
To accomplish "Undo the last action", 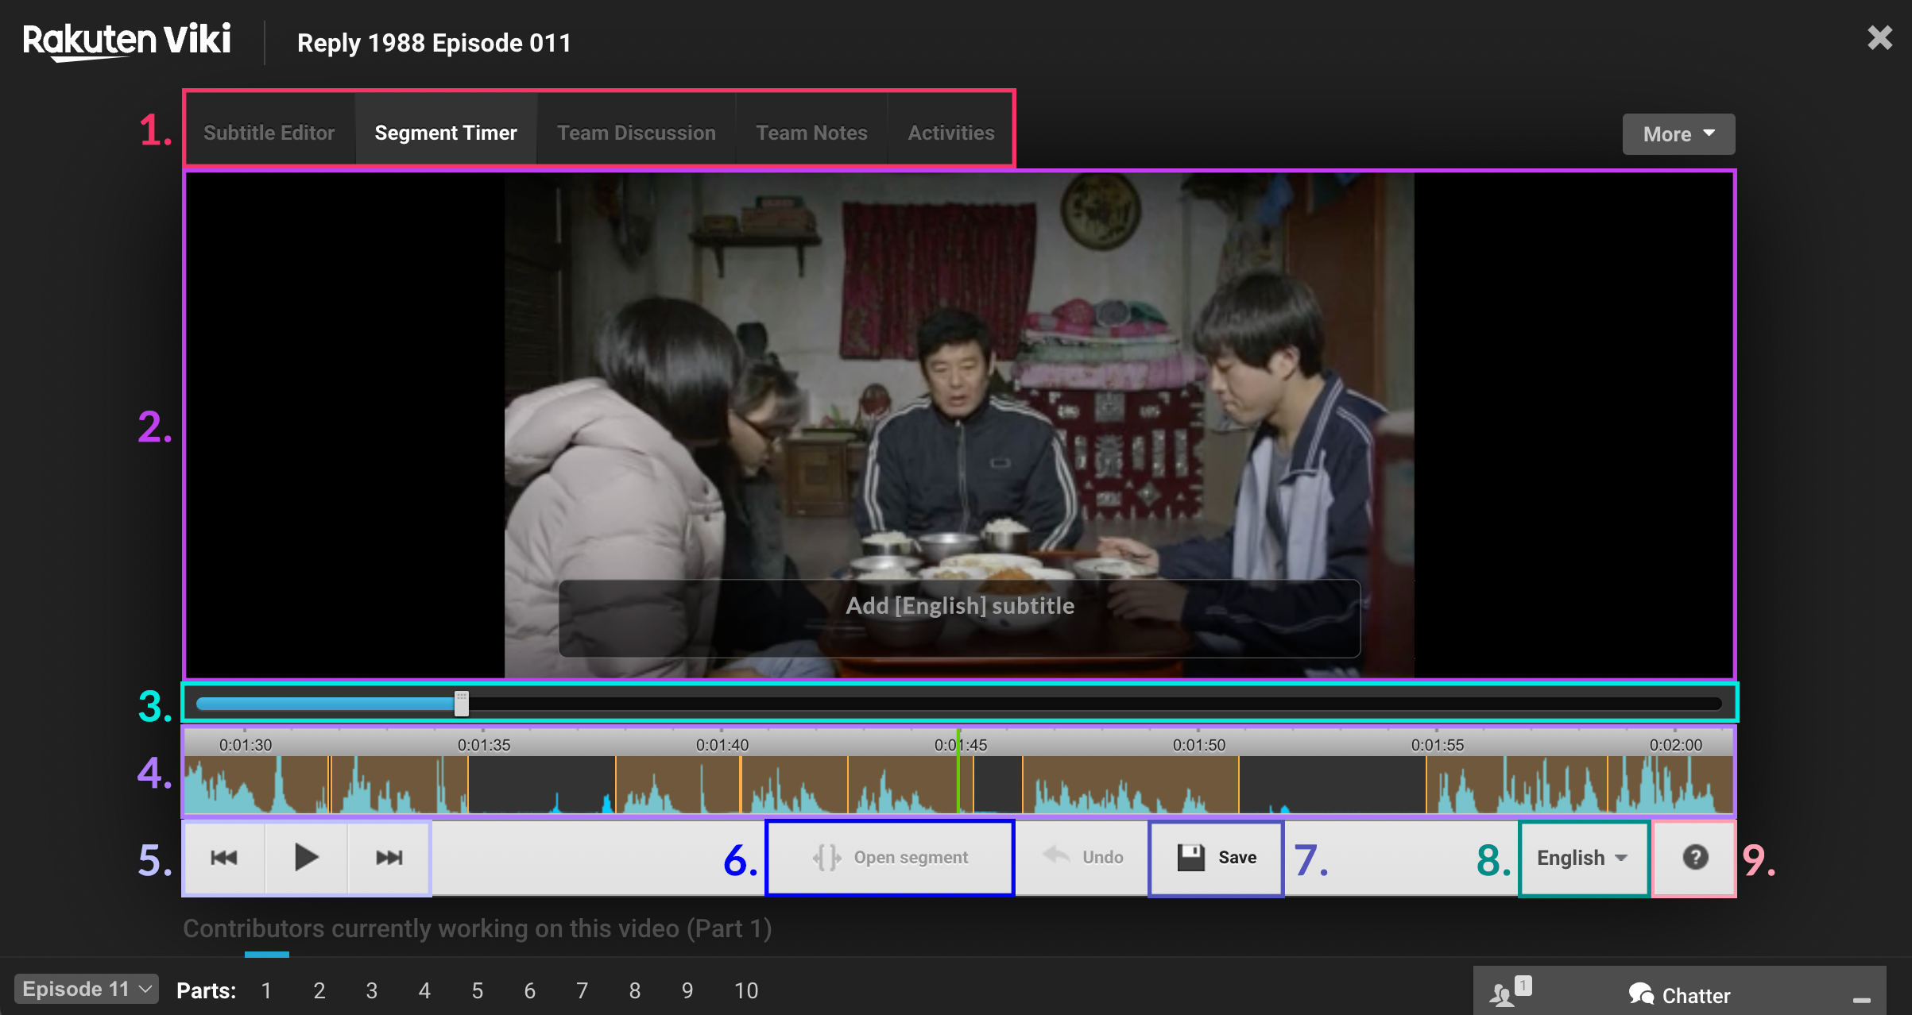I will 1082,857.
